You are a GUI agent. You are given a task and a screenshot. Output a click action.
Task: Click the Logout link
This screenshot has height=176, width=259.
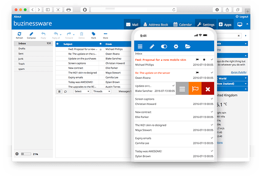242,17
